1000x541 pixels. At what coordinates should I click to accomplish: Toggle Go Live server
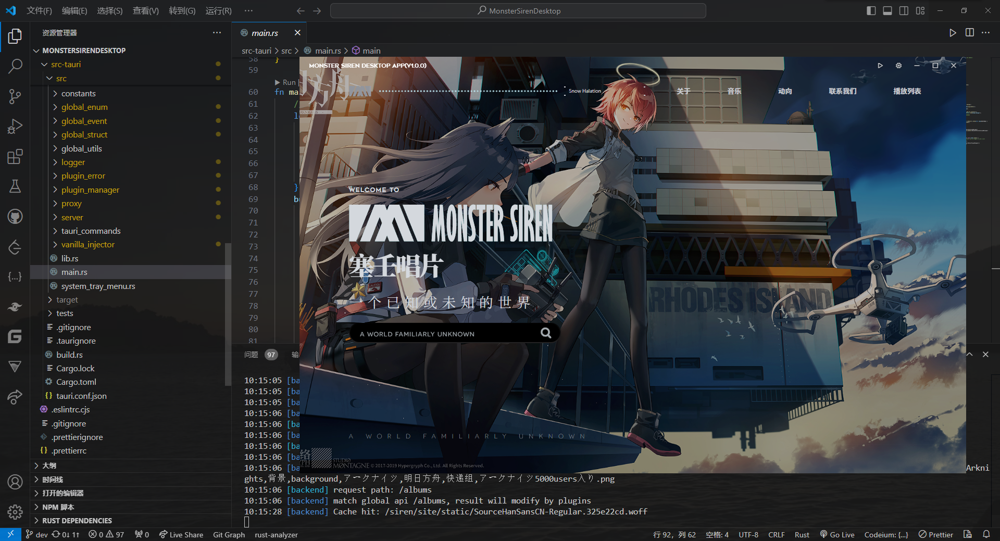click(x=837, y=535)
